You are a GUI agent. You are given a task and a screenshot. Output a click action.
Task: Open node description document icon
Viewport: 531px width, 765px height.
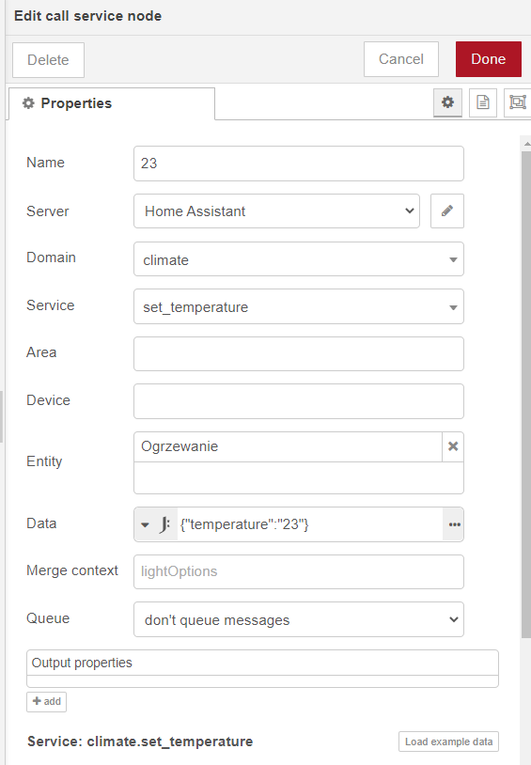[483, 102]
